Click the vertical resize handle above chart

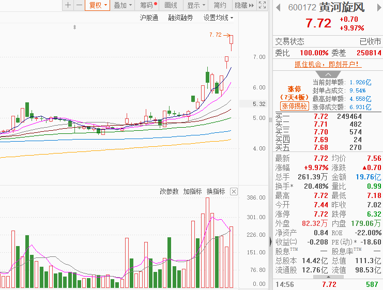pyautogui.click(x=75, y=27)
